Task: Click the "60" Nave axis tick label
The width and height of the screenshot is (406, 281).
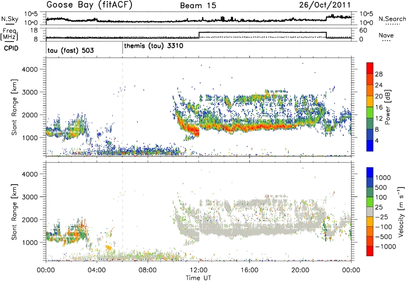Action: (363, 30)
